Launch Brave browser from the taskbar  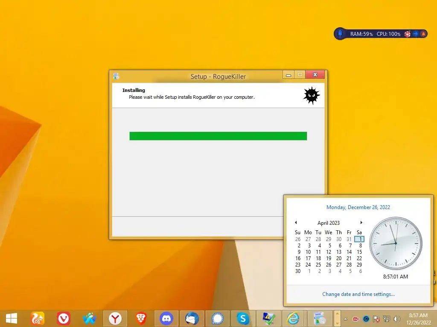pos(141,318)
